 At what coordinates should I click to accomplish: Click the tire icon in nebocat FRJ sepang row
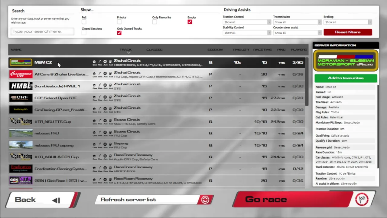tap(105, 144)
